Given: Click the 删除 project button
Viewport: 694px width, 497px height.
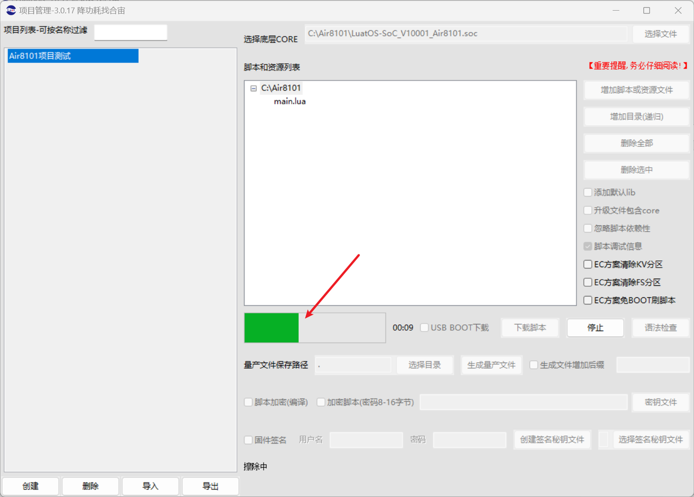Looking at the screenshot, I should 91,486.
